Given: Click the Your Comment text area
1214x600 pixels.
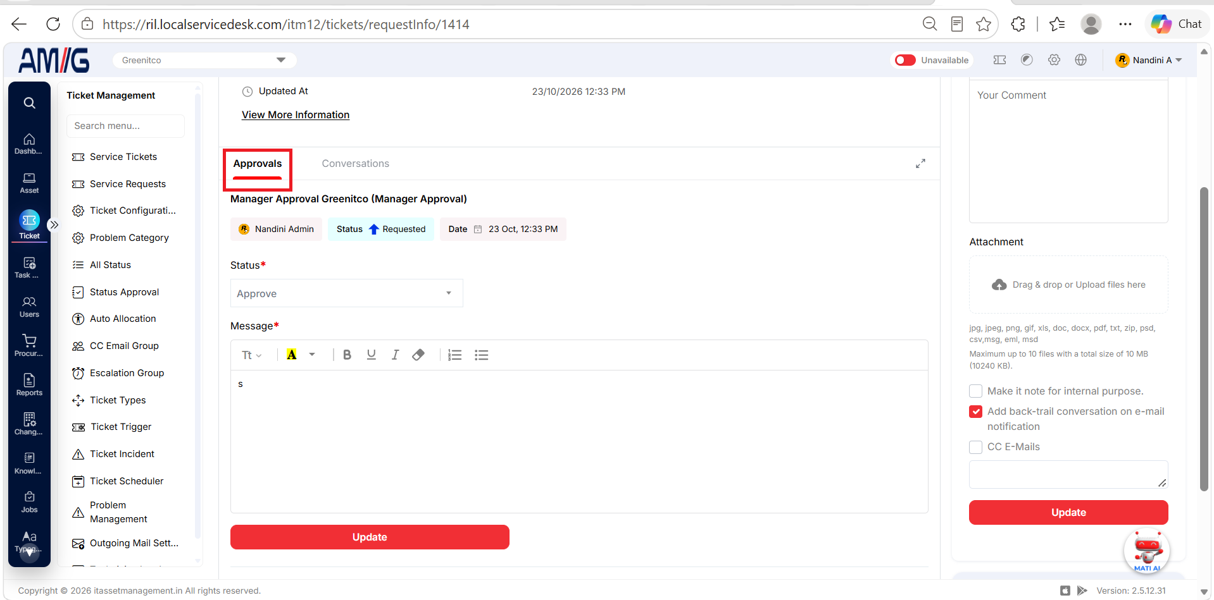Looking at the screenshot, I should pyautogui.click(x=1068, y=152).
